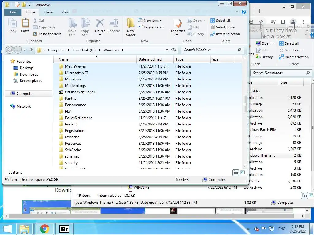This screenshot has width=314, height=235.
Task: Click Copy path in the ribbon
Action: tap(44, 27)
